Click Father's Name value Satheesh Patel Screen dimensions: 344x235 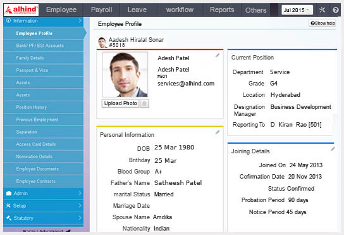(x=178, y=182)
